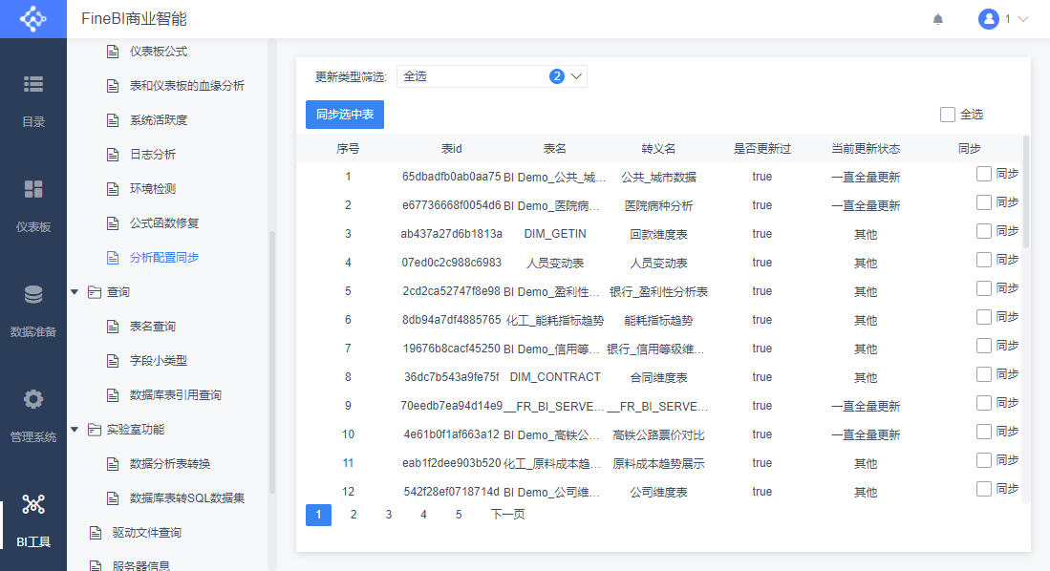
Task: Click the 转义名 column header
Action: click(658, 149)
